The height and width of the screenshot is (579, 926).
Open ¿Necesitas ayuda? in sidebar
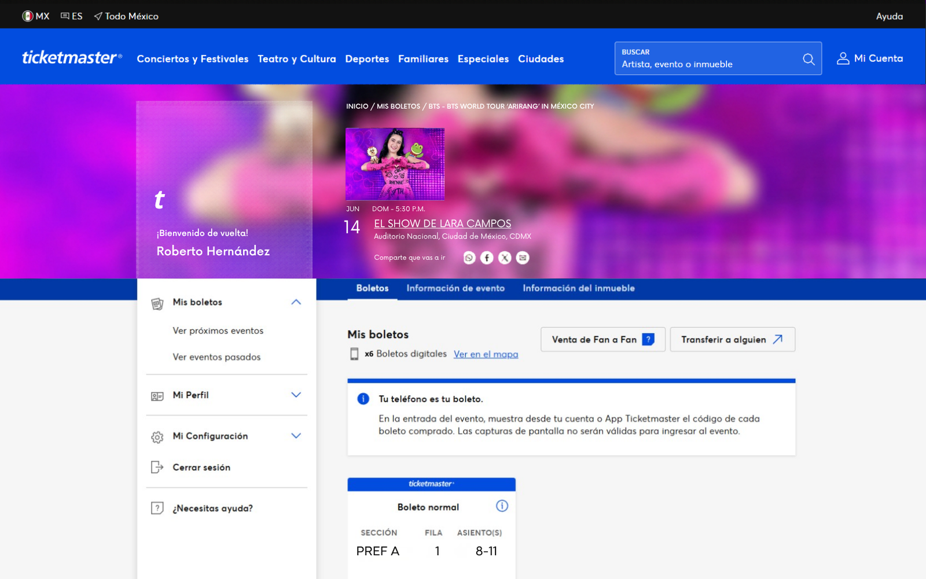[212, 508]
